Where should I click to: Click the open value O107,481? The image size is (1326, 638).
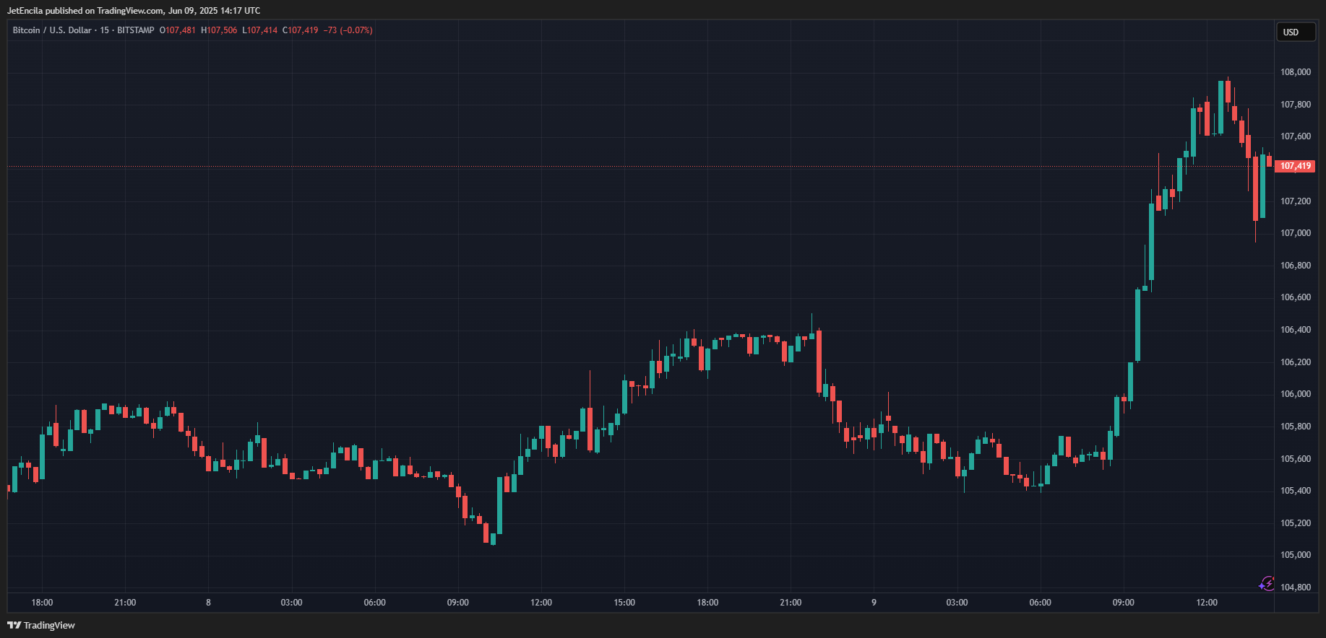pos(178,30)
